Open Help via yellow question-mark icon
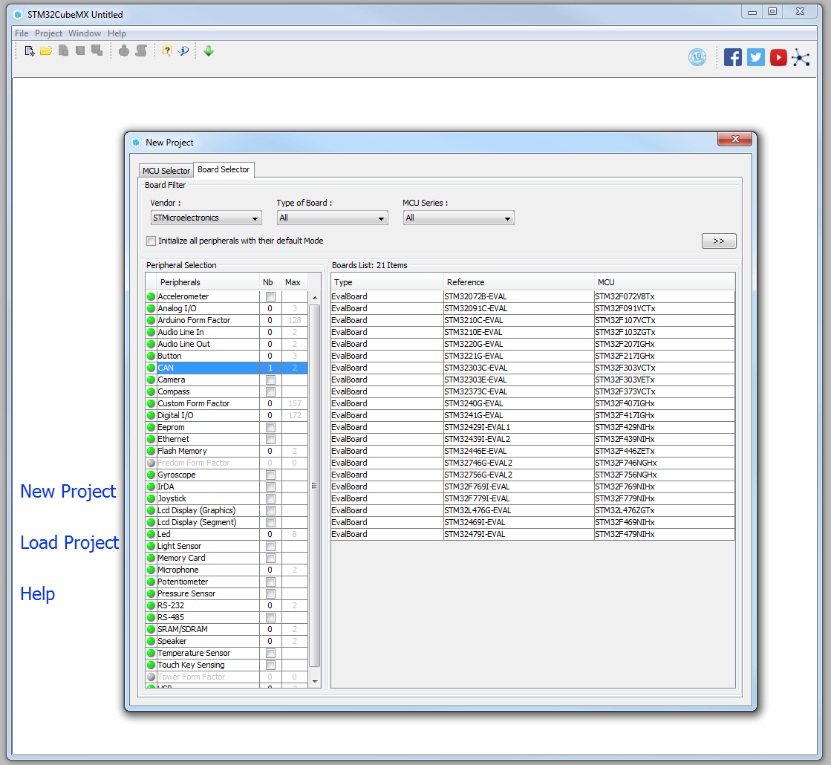 coord(167,51)
